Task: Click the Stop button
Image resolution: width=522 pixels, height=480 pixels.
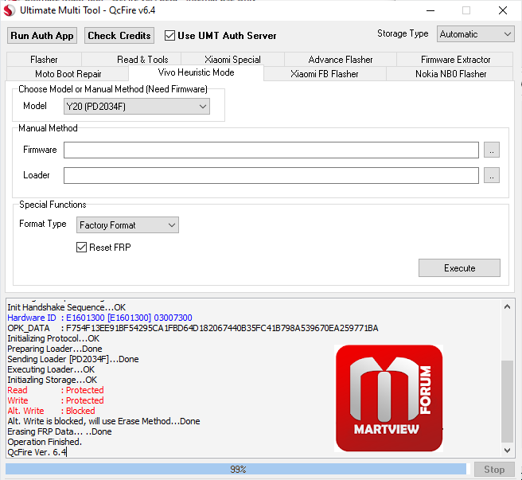Action: 494,469
